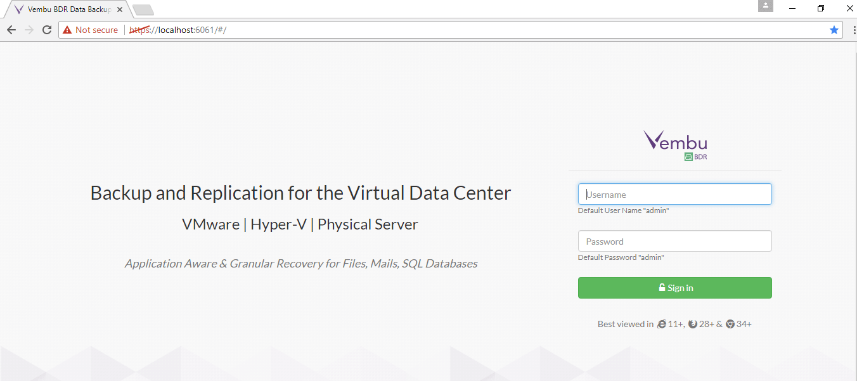Screen dimensions: 857x381
Task: Click the "VMware | Hyper-V | Physical Server" subtitle
Action: [x=300, y=224]
